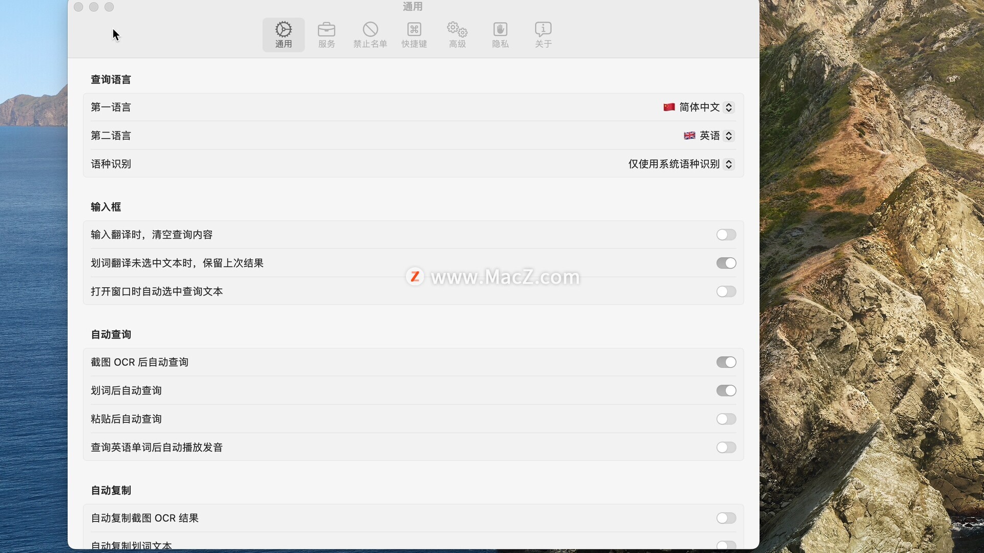The width and height of the screenshot is (984, 553).
Task: Enable 输入翻译时，清空查询内容 toggle
Action: [726, 235]
